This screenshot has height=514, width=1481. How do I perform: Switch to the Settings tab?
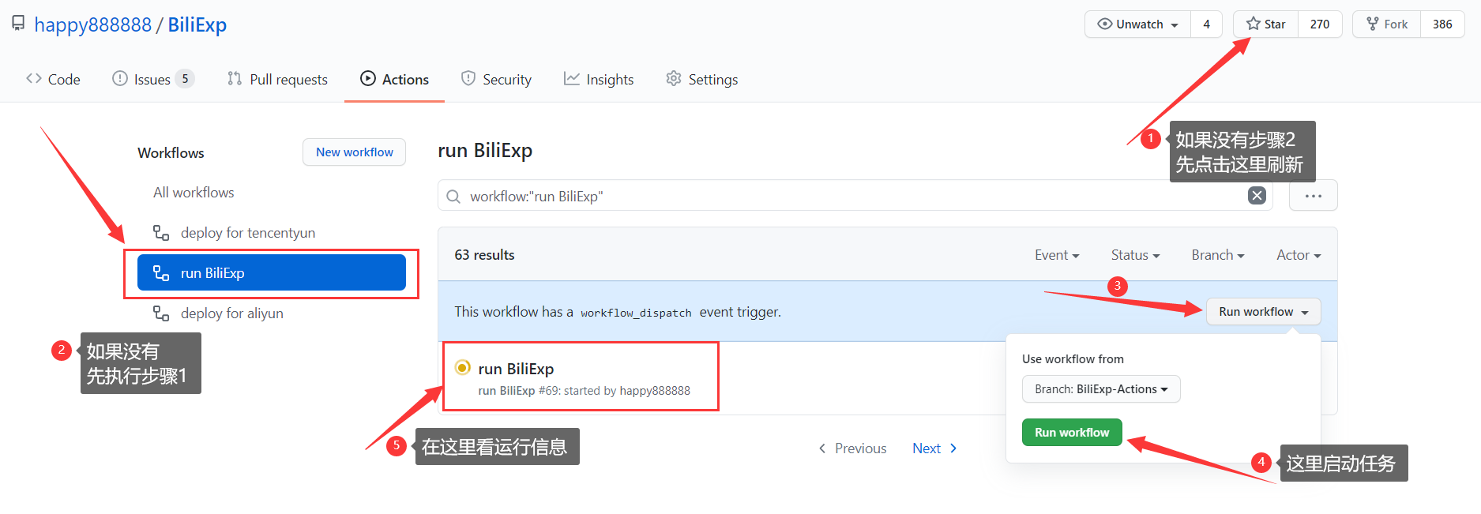[x=701, y=79]
